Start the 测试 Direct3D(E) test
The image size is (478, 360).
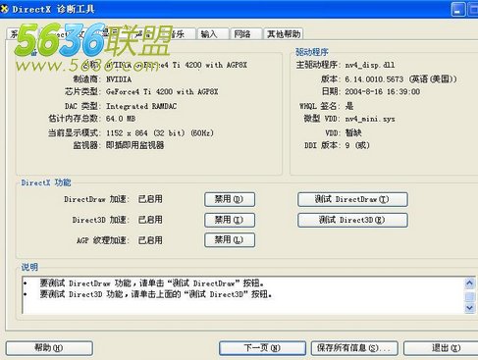coord(352,220)
